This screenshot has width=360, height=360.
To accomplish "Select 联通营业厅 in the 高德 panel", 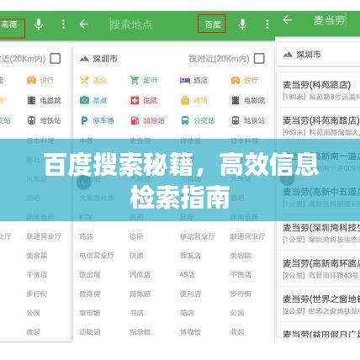I will [44, 236].
